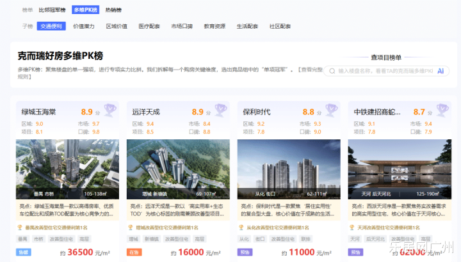Open 远洋天成 property title link

pyautogui.click(x=146, y=112)
